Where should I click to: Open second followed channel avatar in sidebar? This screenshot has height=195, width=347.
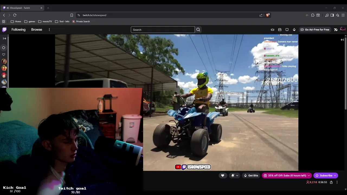(x=4, y=68)
